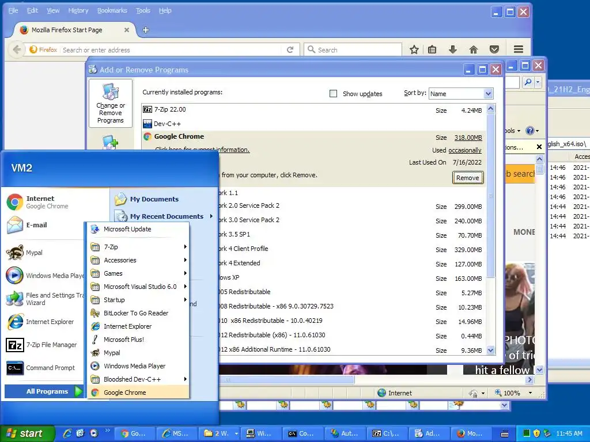The width and height of the screenshot is (590, 442).
Task: Click Remove button for Google Chrome
Action: click(x=468, y=178)
